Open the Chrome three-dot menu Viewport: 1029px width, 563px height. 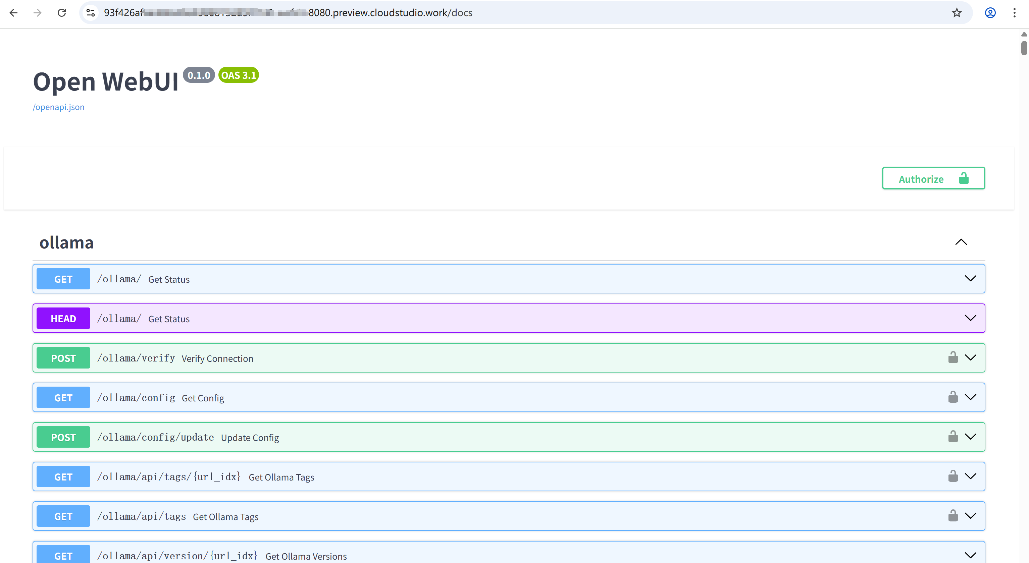[1014, 13]
